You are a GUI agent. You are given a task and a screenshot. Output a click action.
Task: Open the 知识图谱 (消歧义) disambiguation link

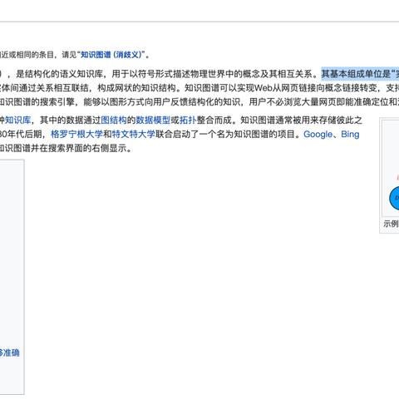click(111, 55)
